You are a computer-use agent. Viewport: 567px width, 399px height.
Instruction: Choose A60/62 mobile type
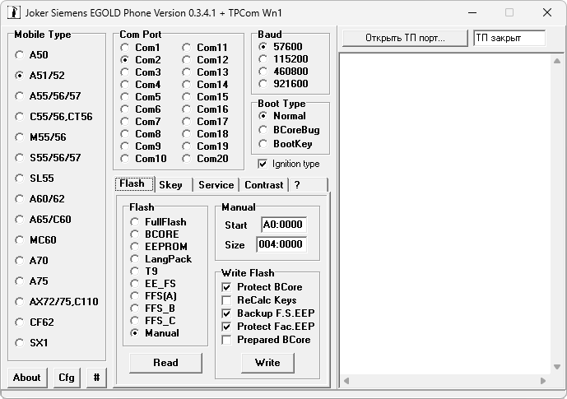coord(40,199)
